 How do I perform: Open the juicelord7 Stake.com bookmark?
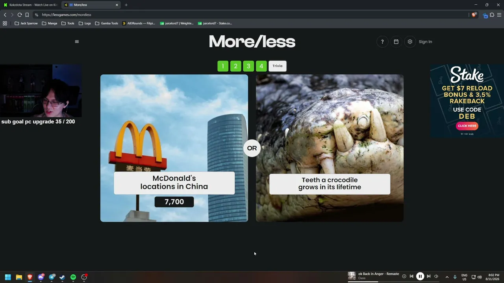tap(215, 23)
